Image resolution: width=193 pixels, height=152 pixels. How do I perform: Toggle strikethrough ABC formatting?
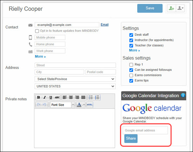(57, 97)
